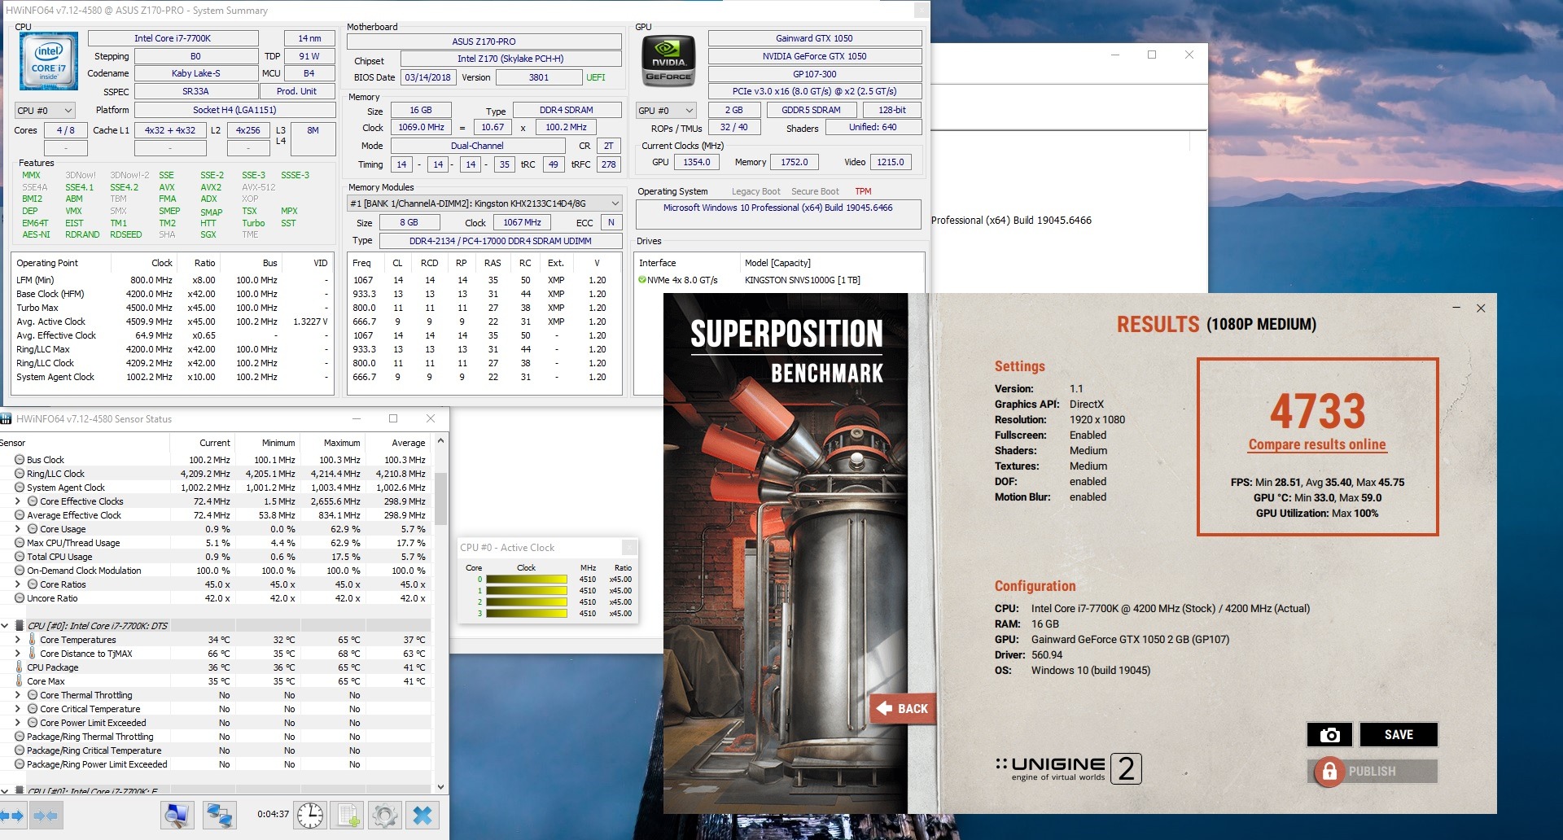Start logging with the document plus icon
This screenshot has height=840, width=1563.
348,815
